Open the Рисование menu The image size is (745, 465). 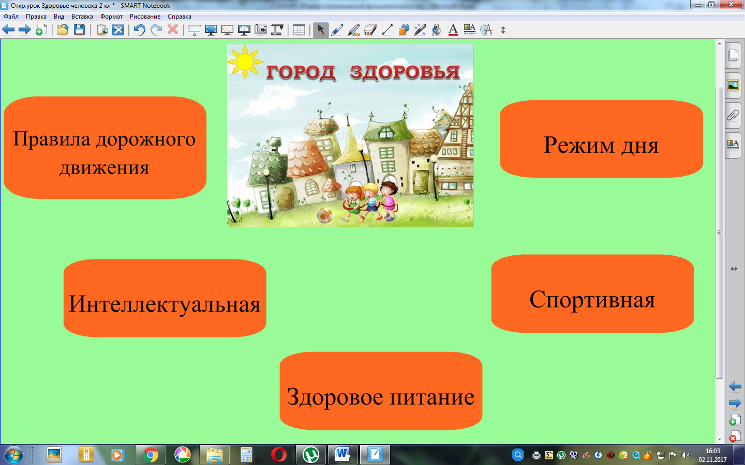pyautogui.click(x=145, y=17)
